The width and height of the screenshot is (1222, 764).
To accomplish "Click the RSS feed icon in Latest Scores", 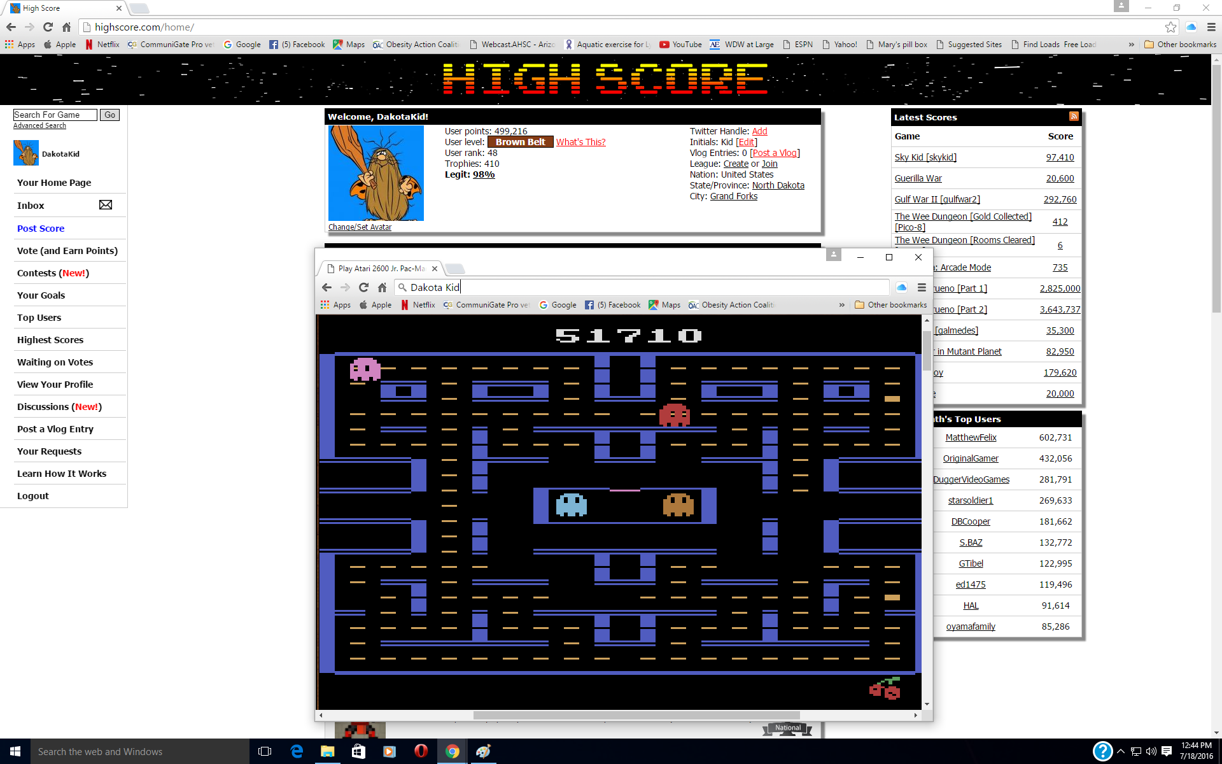I will coord(1074,117).
